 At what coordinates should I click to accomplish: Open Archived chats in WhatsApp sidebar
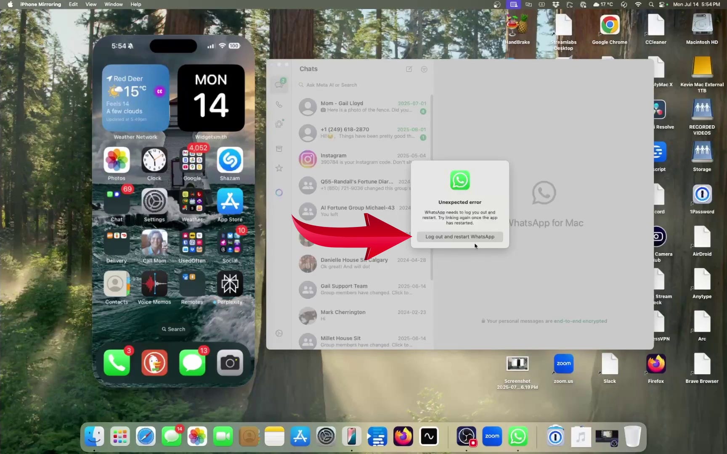[x=279, y=149]
